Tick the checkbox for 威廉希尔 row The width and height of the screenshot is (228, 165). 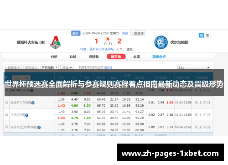[x=6, y=102]
